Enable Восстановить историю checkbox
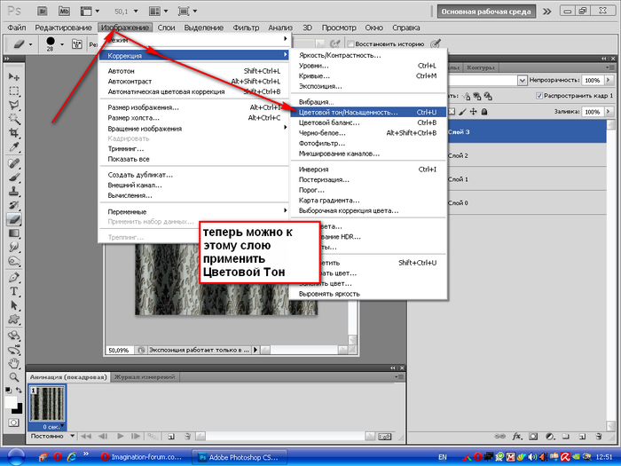Screen dimensions: 621x466 (x=350, y=44)
